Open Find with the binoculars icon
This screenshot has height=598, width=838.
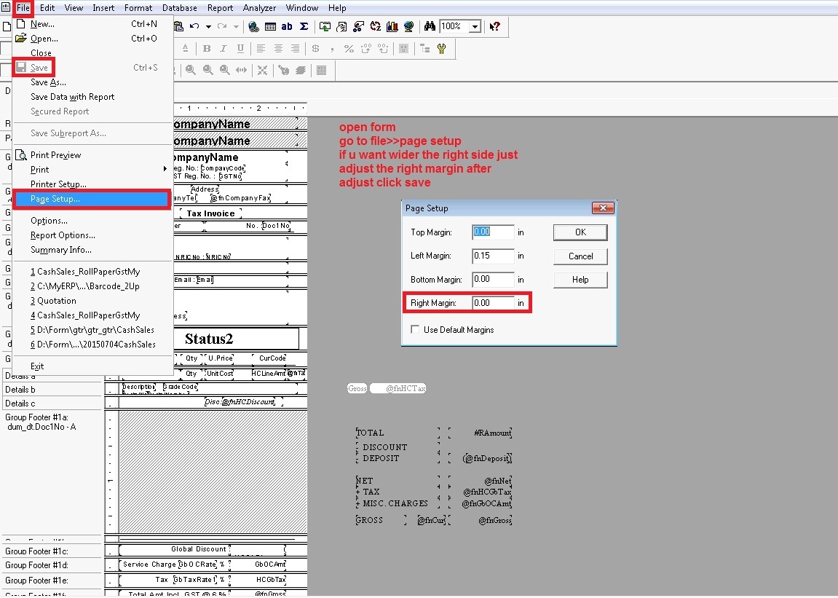point(430,27)
